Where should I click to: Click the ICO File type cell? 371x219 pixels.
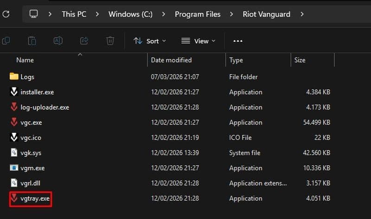click(240, 138)
